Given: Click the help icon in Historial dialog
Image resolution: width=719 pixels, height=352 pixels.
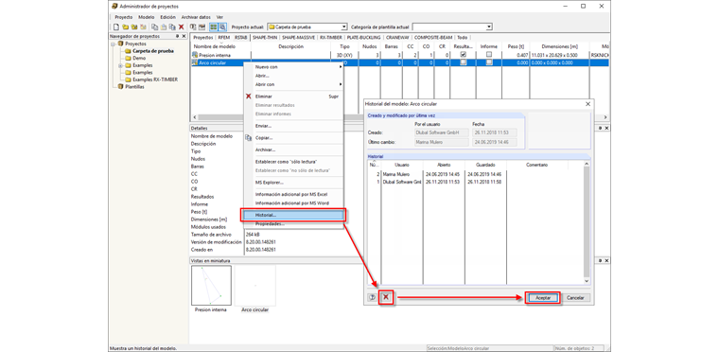Looking at the screenshot, I should 372,297.
